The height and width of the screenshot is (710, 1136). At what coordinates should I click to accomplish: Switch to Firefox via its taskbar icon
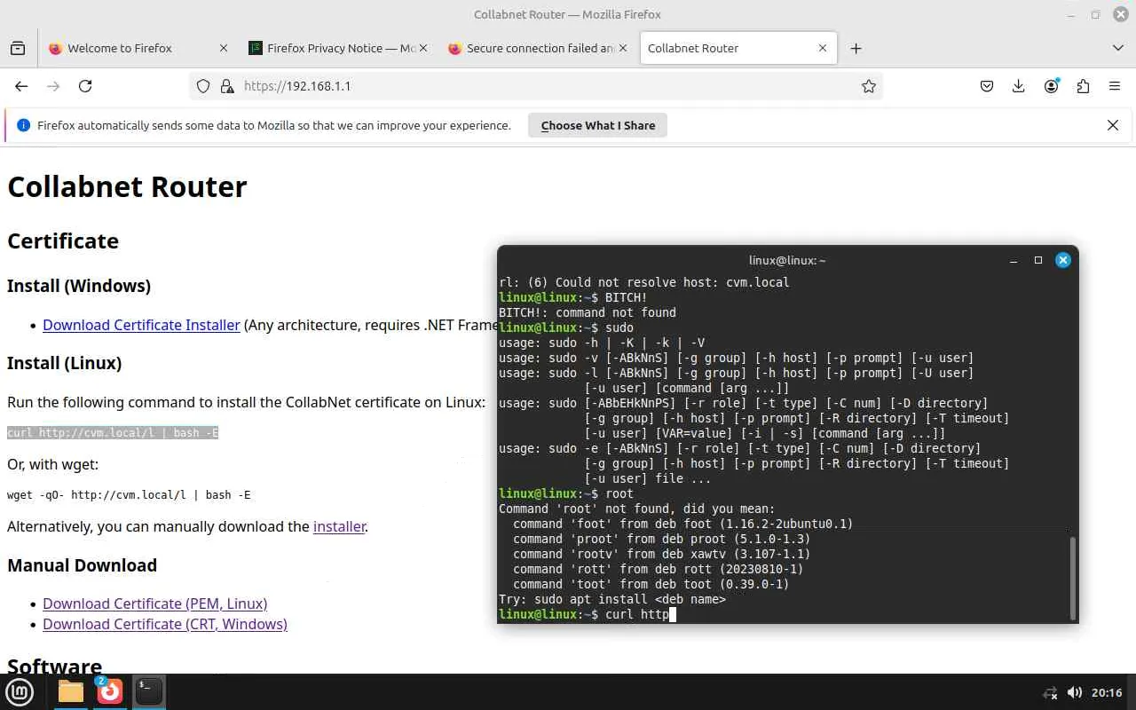[x=110, y=691]
